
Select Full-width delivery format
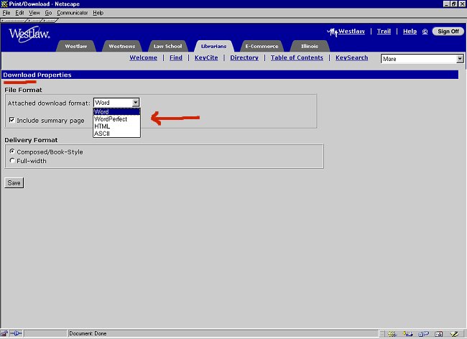[12, 161]
